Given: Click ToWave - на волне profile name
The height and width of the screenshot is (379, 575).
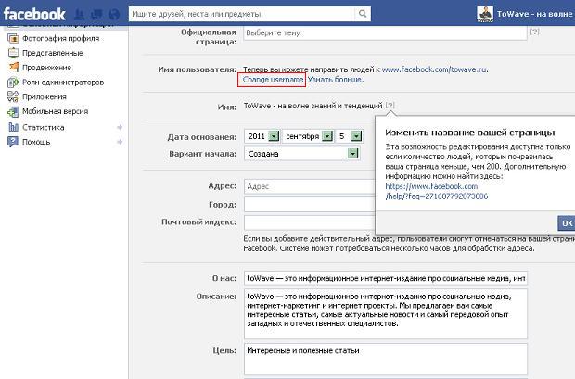Looking at the screenshot, I should click(x=535, y=14).
